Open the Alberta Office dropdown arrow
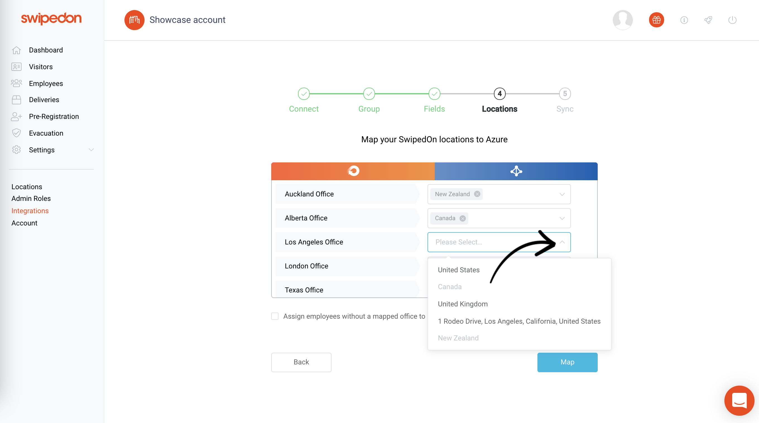The image size is (759, 423). pyautogui.click(x=562, y=218)
